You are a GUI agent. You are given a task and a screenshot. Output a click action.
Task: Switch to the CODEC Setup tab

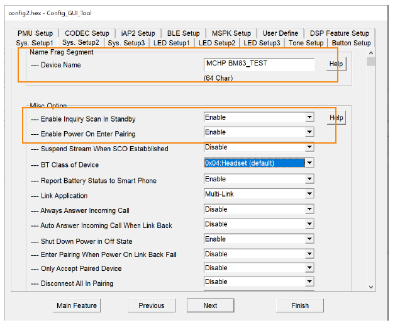pos(87,33)
